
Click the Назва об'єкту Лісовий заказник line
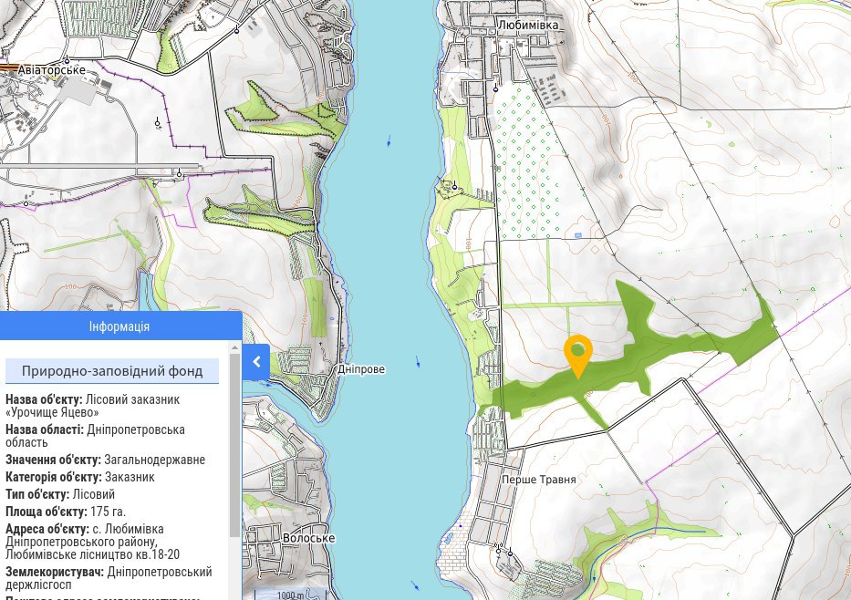coord(93,406)
